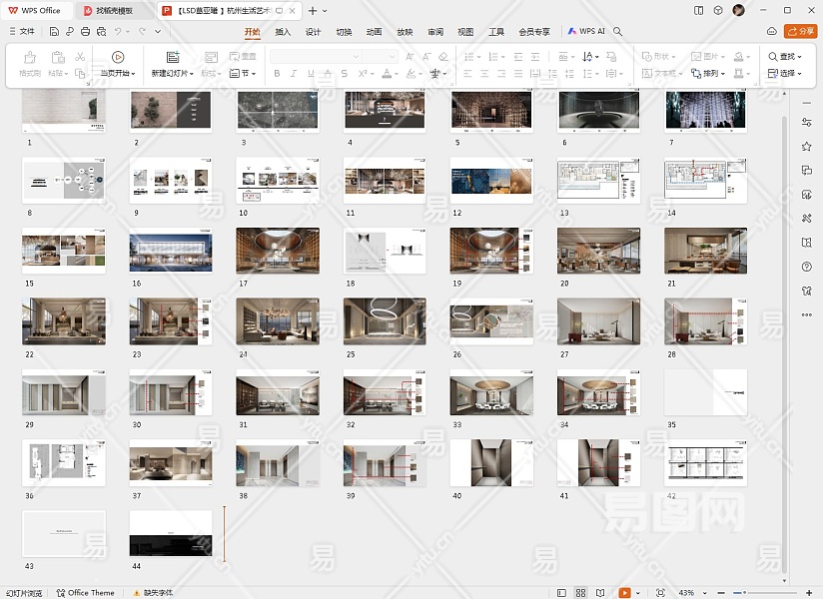Switch to reading view

(x=602, y=593)
